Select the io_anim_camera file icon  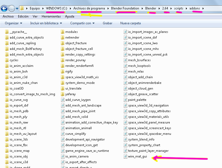pos(63,156)
